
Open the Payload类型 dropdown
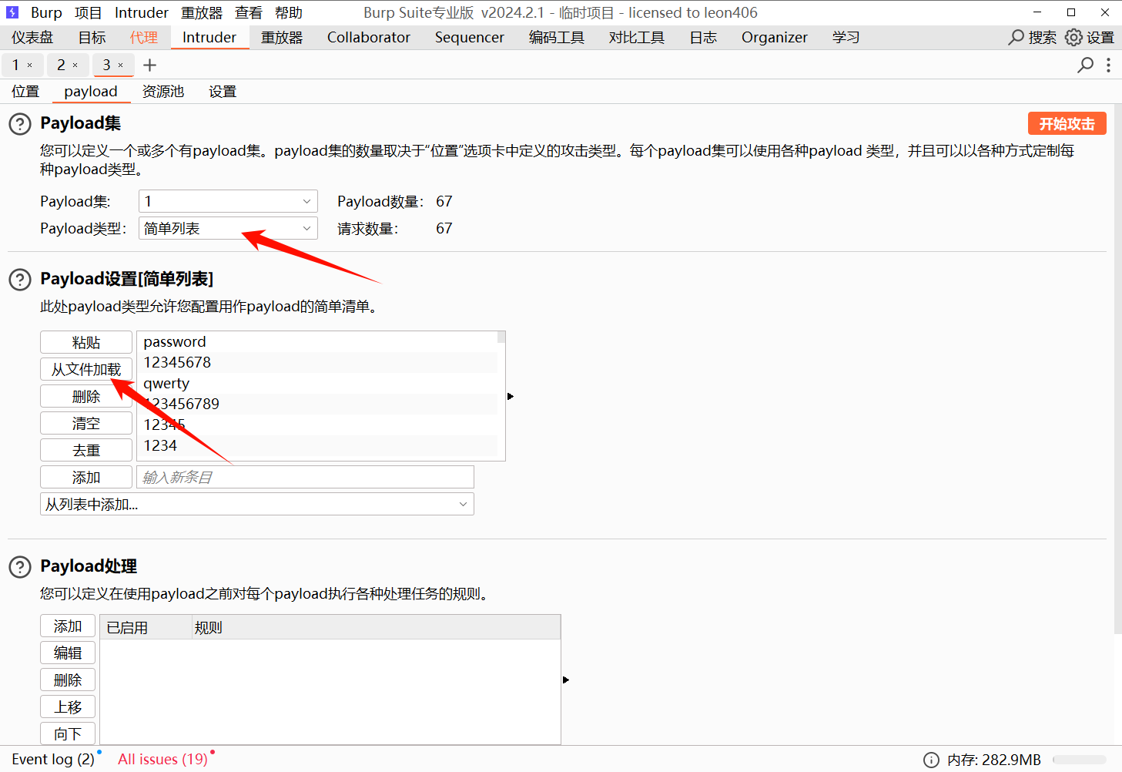[228, 228]
